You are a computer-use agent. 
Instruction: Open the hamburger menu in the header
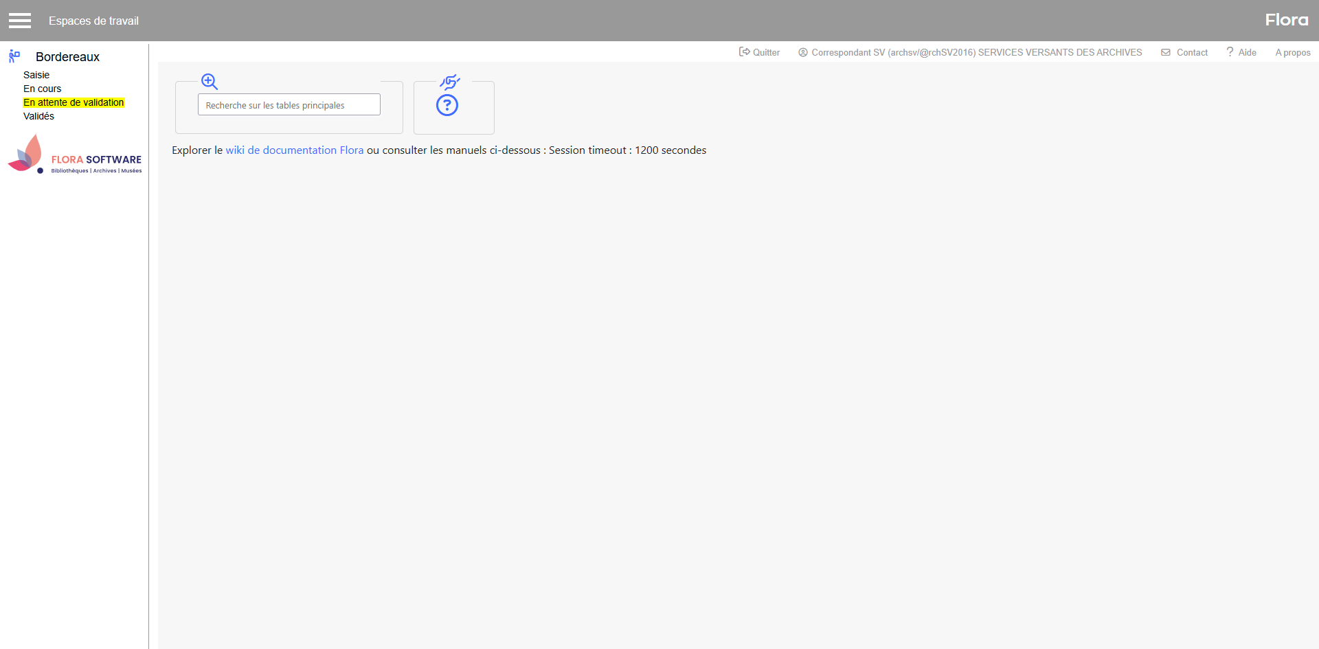[x=20, y=21]
